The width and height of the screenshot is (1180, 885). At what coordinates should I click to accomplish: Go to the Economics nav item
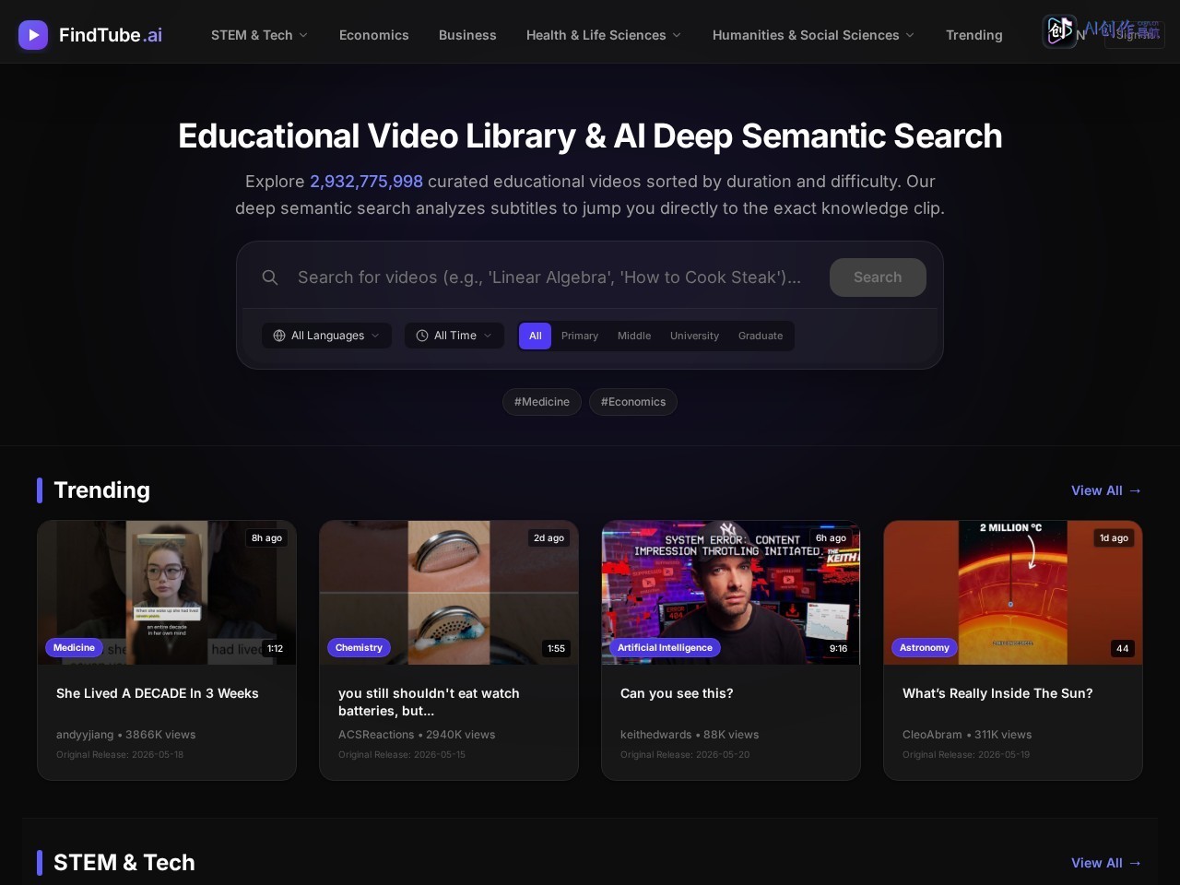(373, 35)
